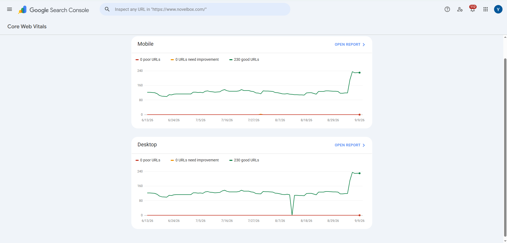507x243 pixels.
Task: Open notifications showing 112 alerts
Action: point(473,9)
